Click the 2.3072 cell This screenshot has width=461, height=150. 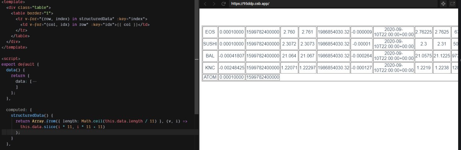(289, 44)
